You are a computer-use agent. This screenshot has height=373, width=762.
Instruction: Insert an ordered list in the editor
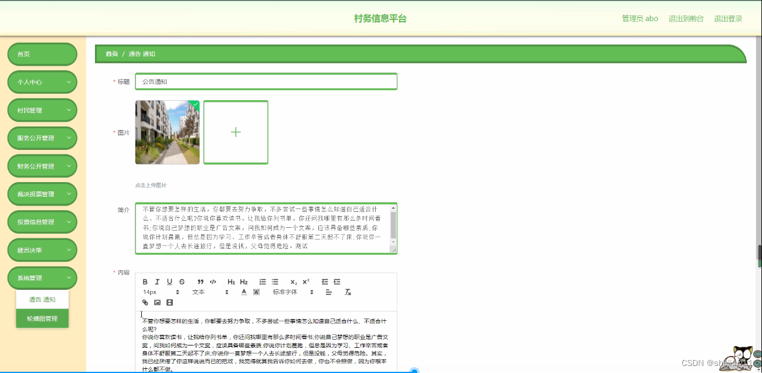point(263,282)
